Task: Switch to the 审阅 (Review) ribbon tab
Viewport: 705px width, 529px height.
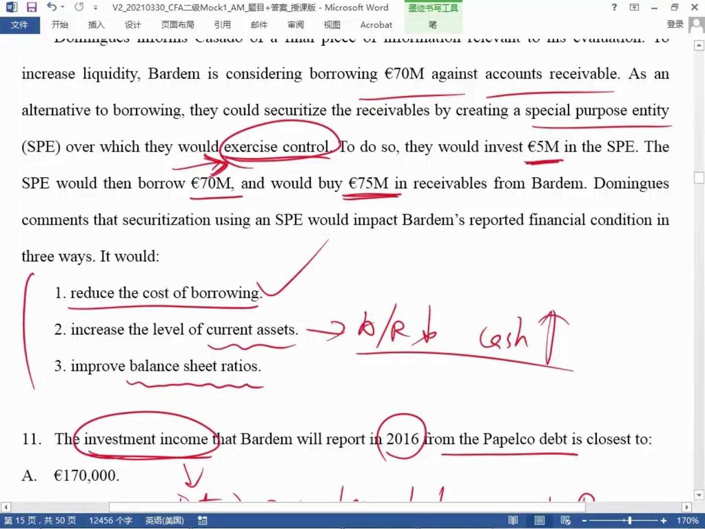Action: coord(295,24)
